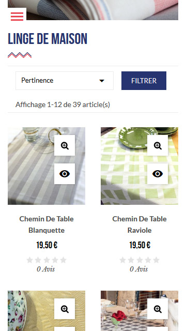Click the grey striped table runner image
Viewport: 186px width, 331px height.
point(32,166)
